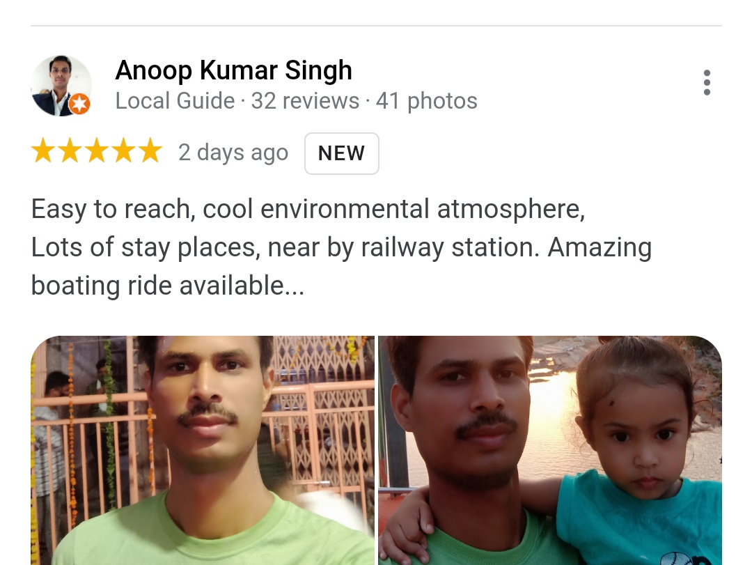Image resolution: width=752 pixels, height=565 pixels.
Task: Click the fifth gold rating star
Action: (150, 150)
